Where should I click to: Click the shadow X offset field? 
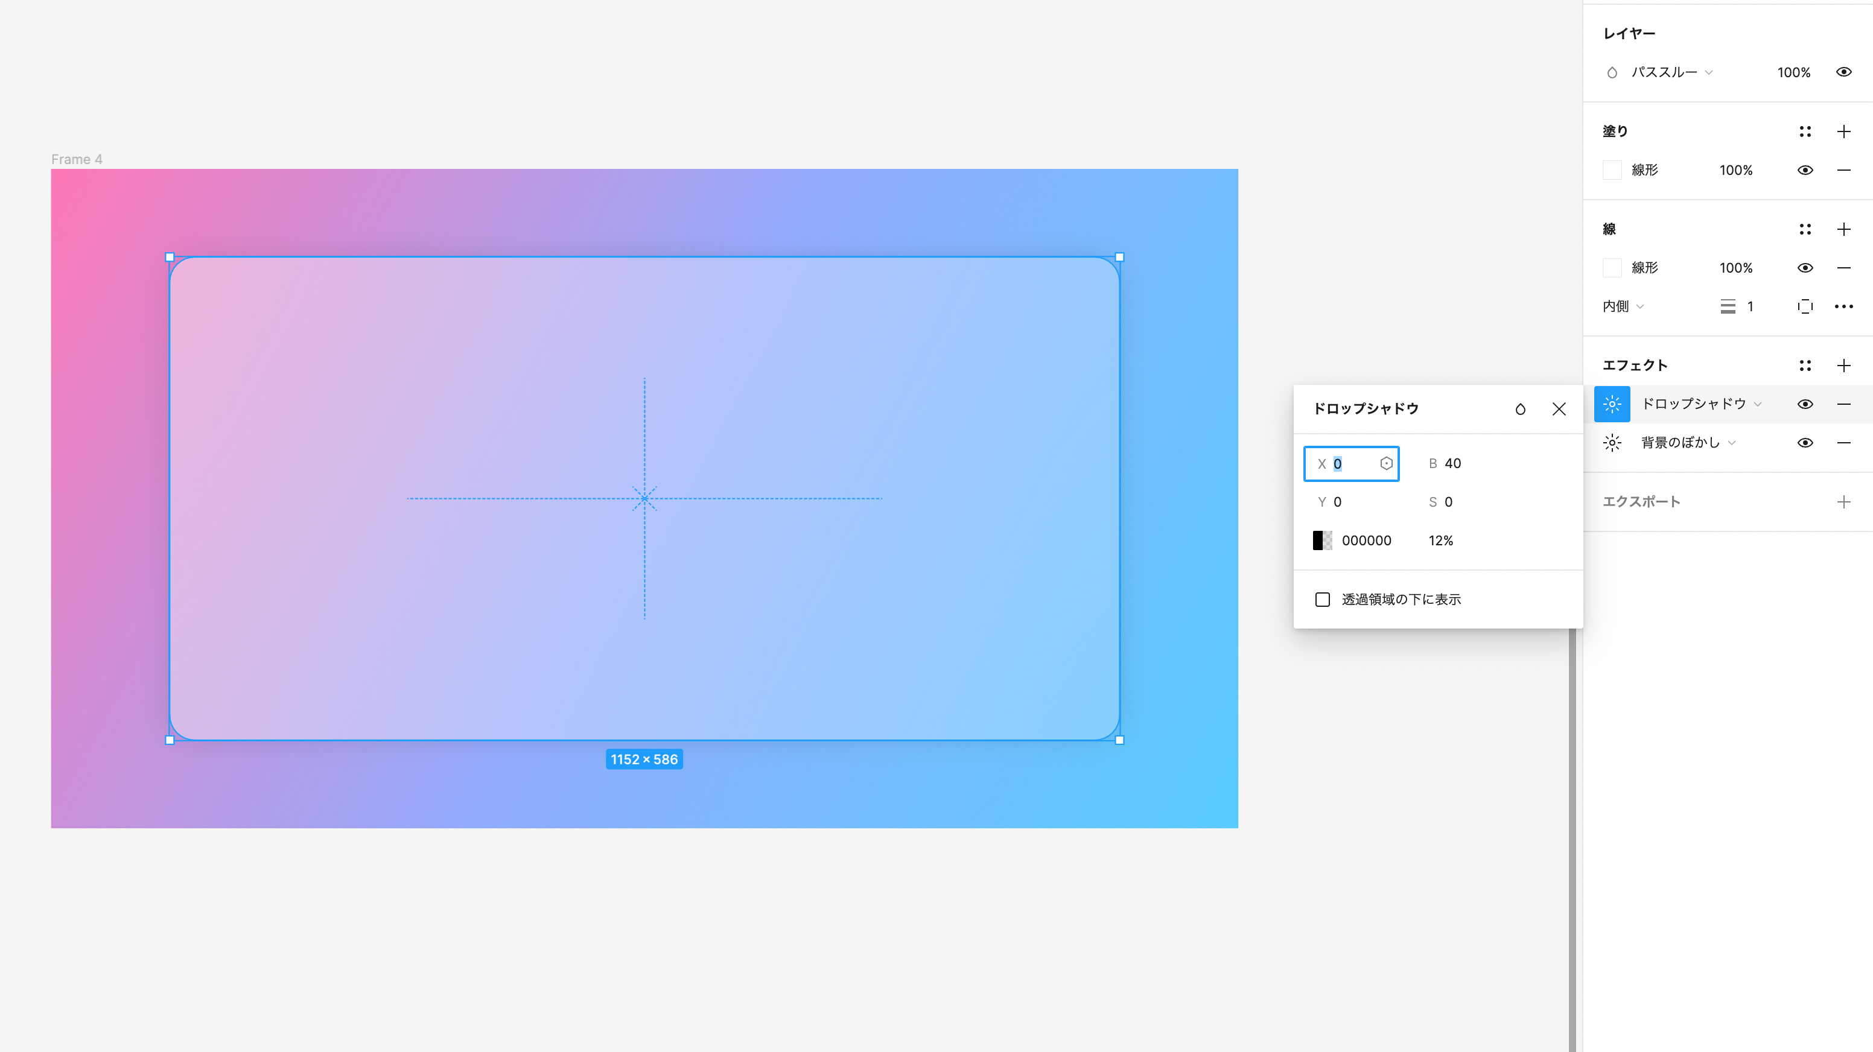(1351, 464)
